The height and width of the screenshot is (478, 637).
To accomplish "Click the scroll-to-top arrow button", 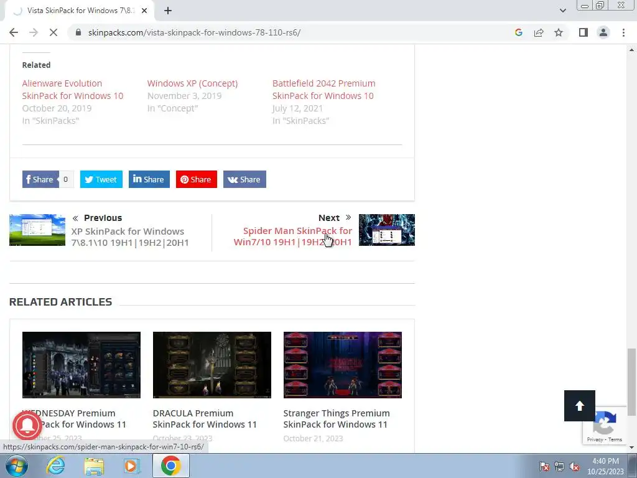I will coord(580,406).
